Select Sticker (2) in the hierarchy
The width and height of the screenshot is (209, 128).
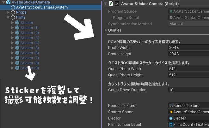pos(30,33)
